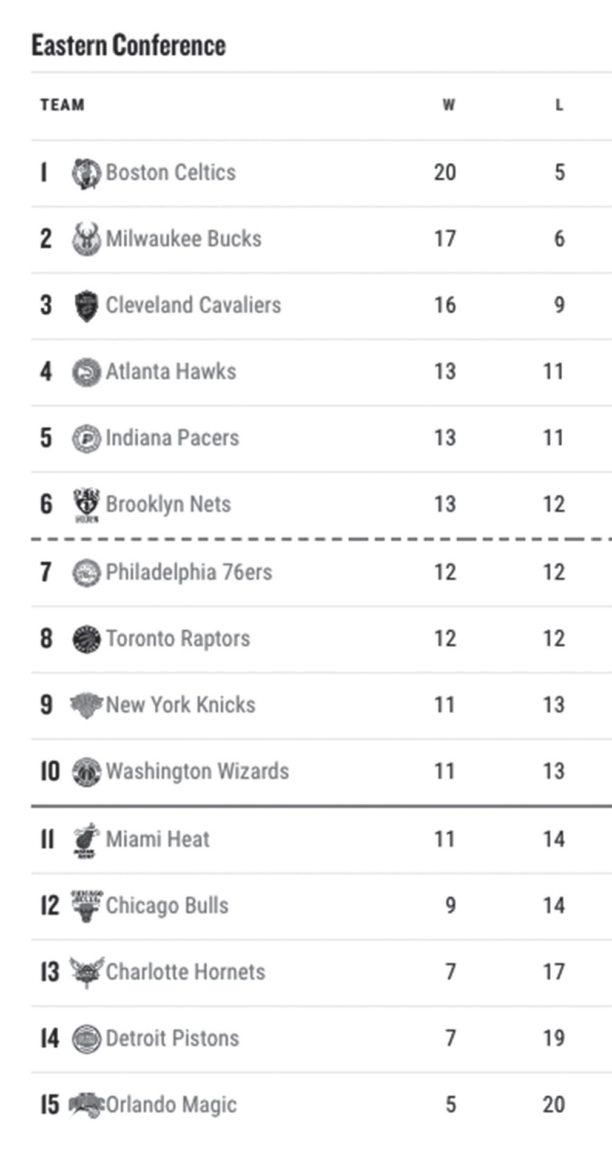This screenshot has height=1154, width=612.
Task: Click the Brooklyn Nets logo icon
Action: point(86,505)
